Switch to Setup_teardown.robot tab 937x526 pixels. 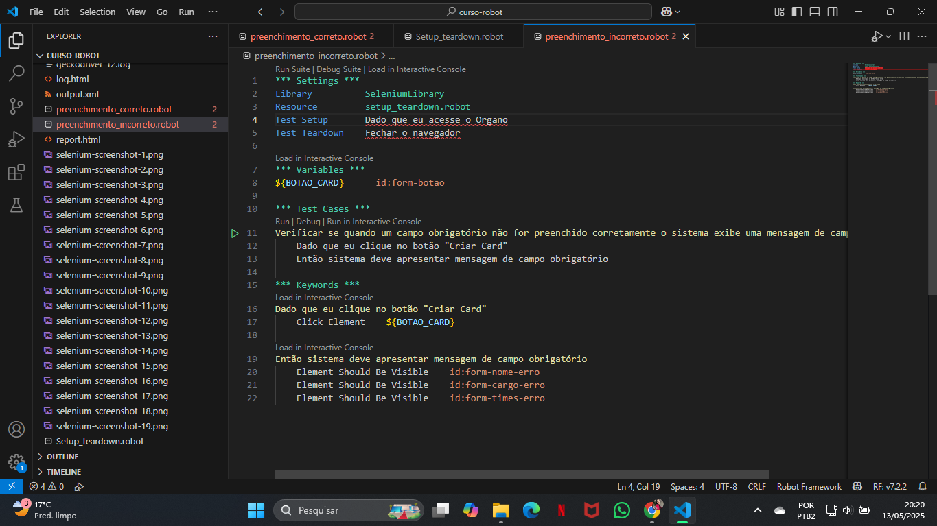coord(459,36)
